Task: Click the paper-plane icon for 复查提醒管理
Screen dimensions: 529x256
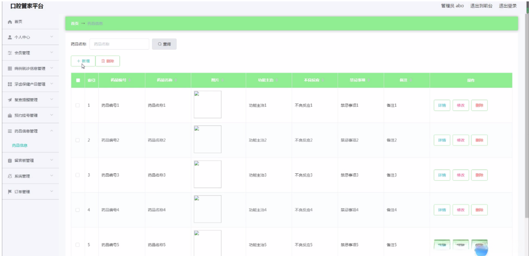Action: 10,100
